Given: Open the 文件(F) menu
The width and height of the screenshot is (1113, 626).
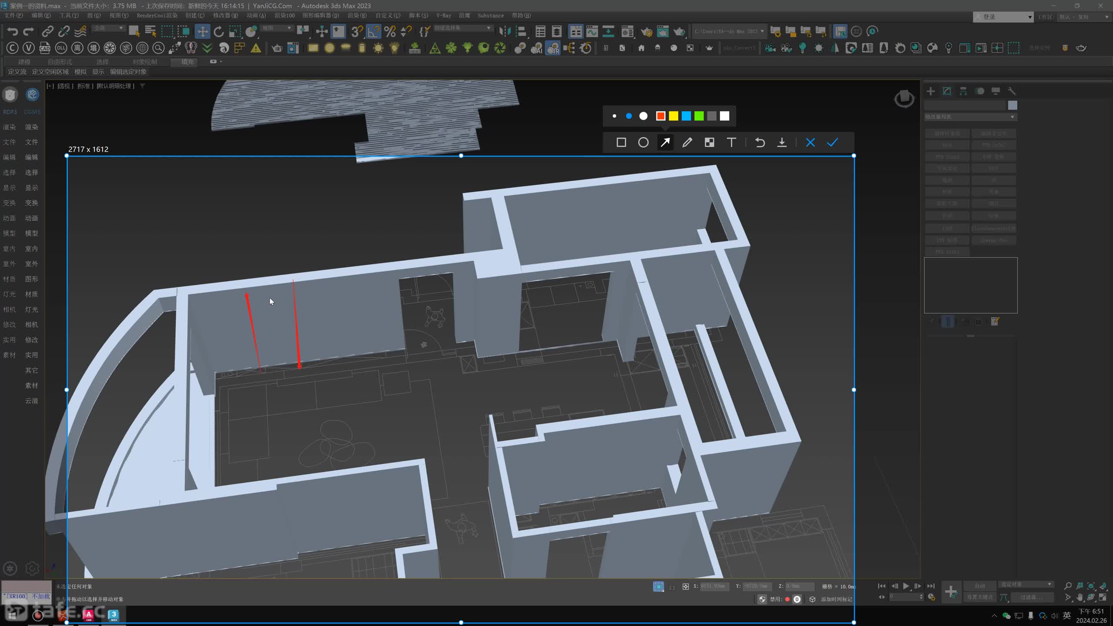Looking at the screenshot, I should coord(13,15).
